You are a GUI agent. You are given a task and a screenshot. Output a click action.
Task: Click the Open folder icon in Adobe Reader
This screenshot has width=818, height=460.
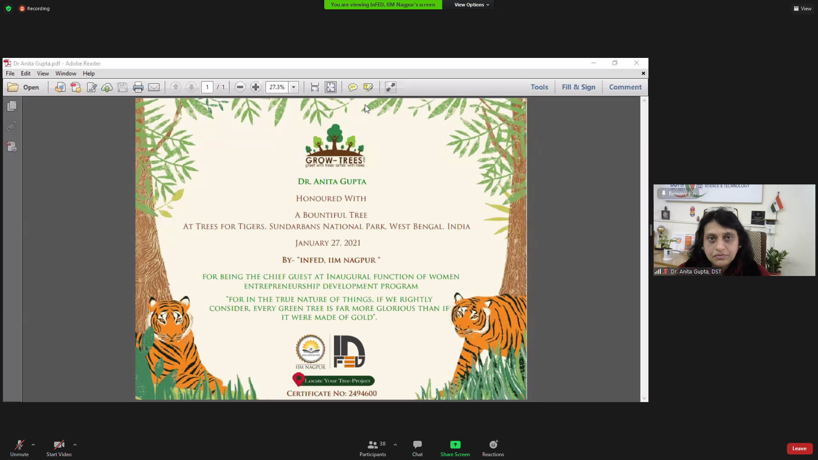(13, 87)
